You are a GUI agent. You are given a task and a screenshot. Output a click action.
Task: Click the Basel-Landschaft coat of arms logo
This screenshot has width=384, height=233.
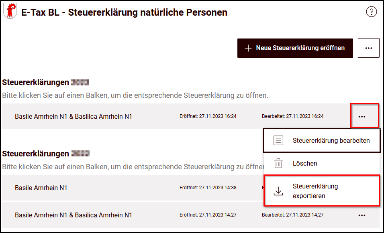tap(10, 11)
